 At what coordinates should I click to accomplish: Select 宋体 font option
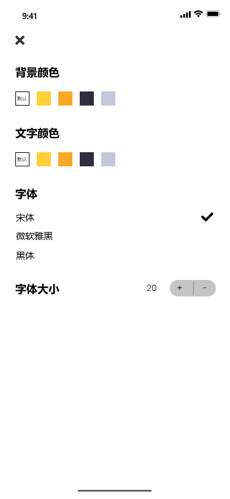[25, 218]
